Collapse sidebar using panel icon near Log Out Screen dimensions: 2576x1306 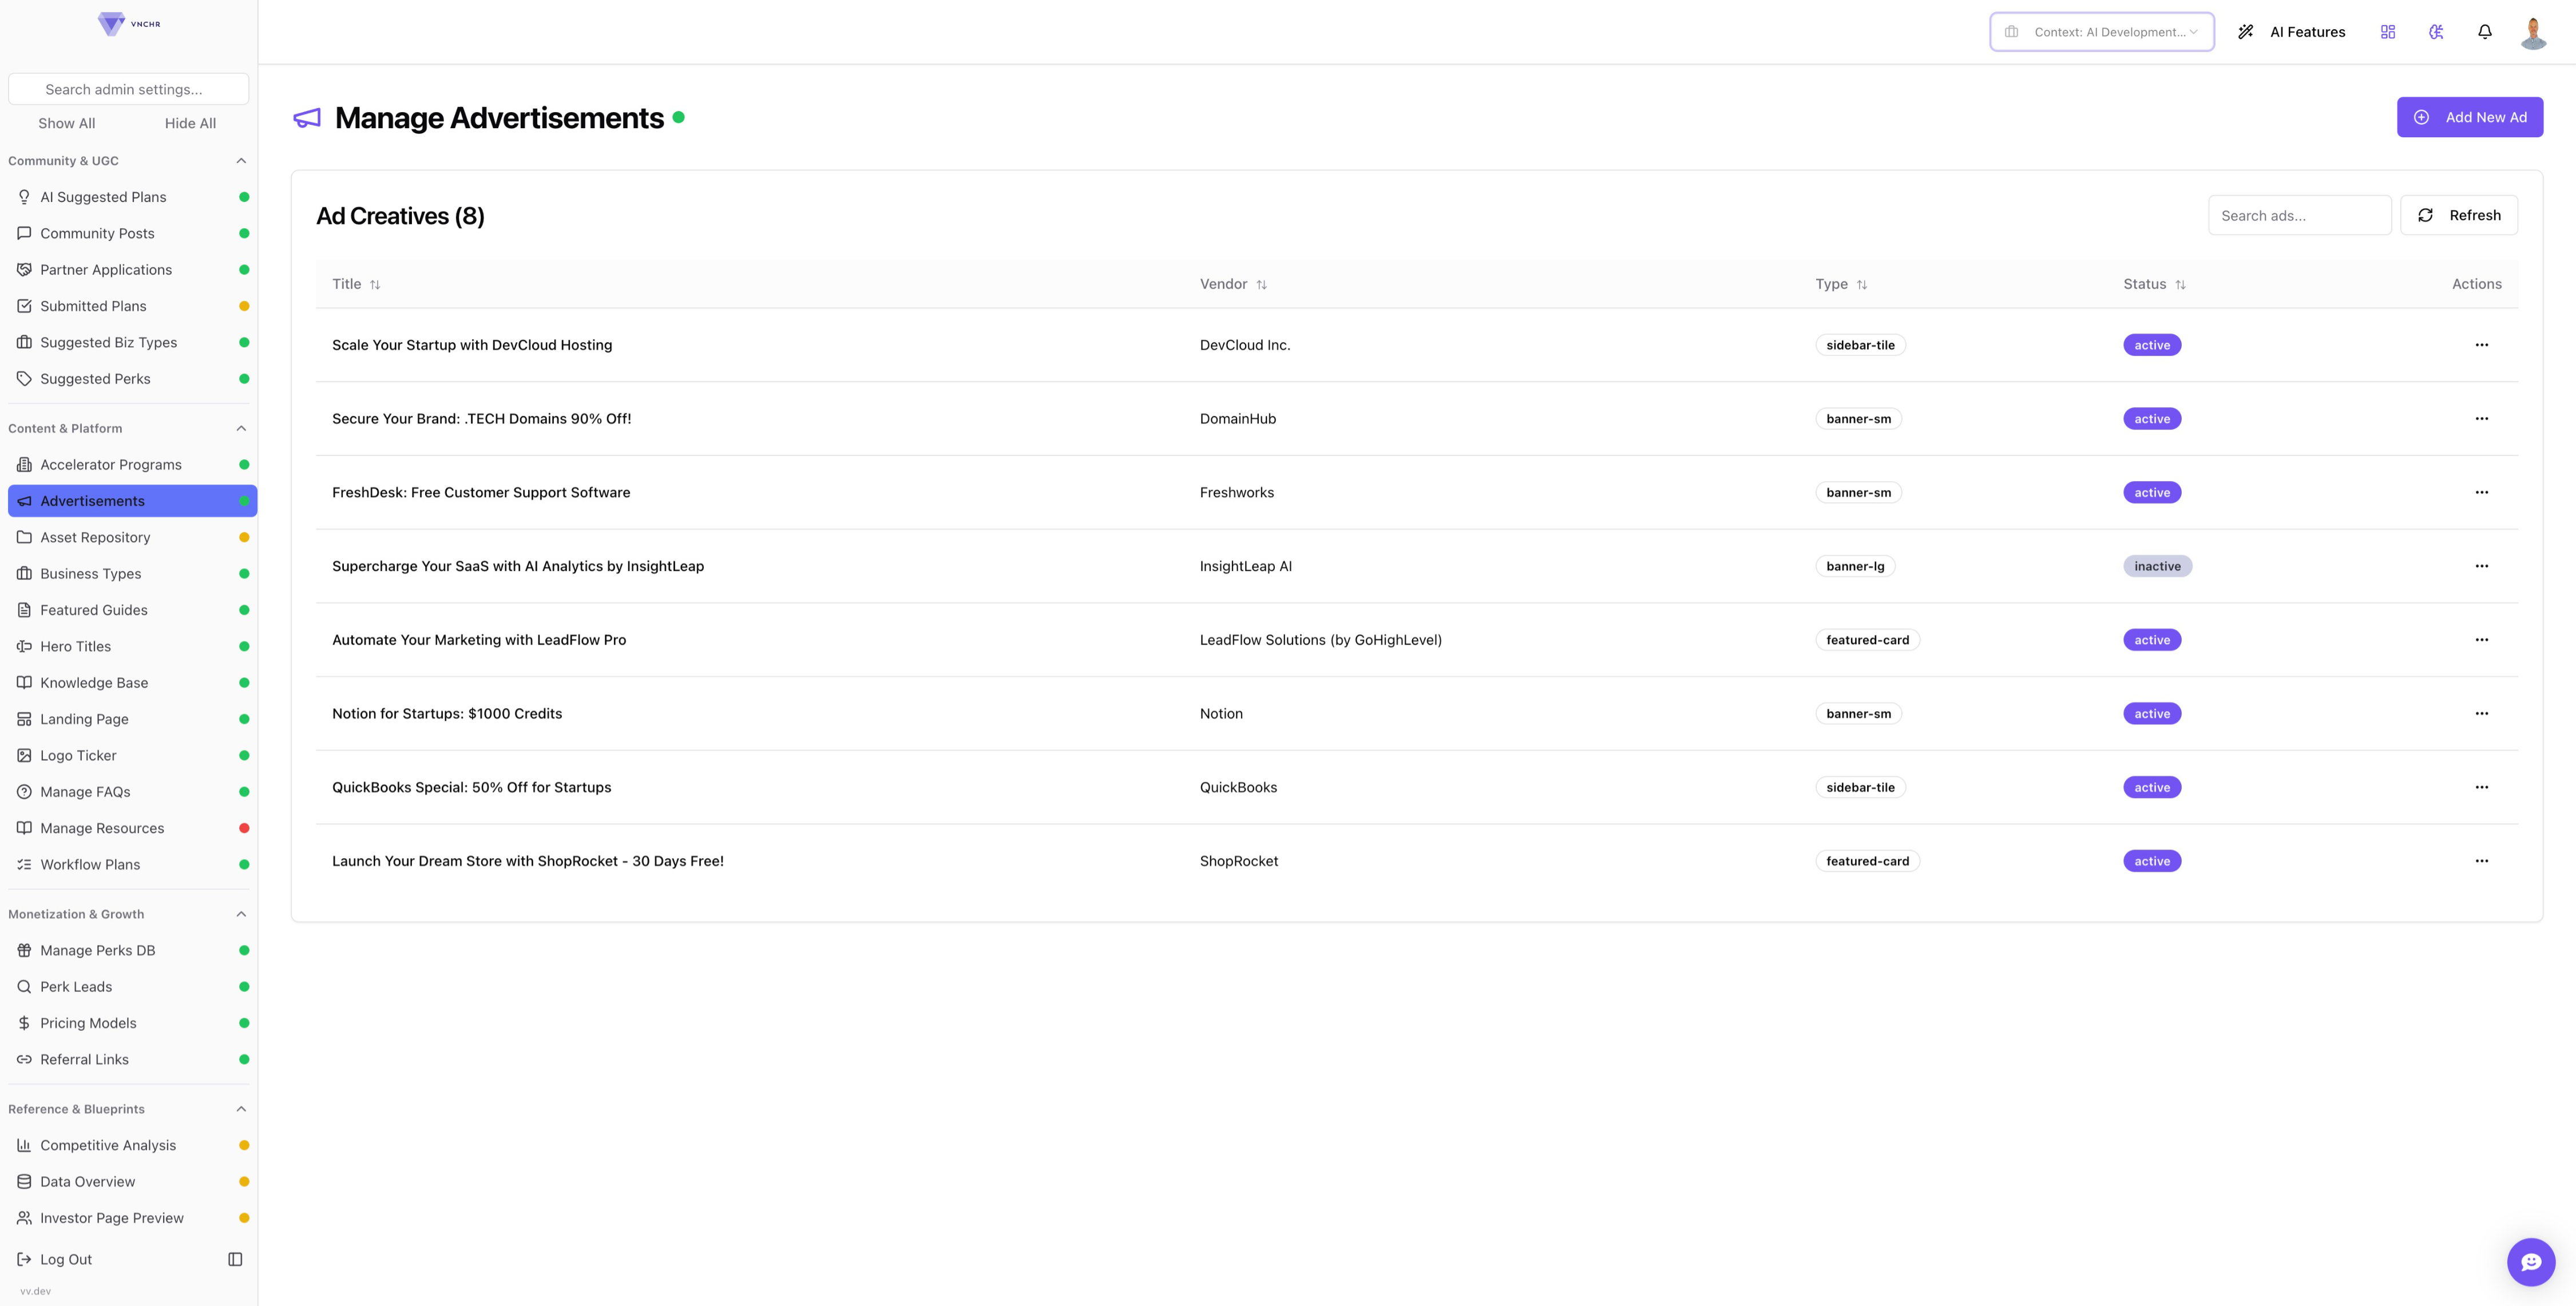(235, 1259)
